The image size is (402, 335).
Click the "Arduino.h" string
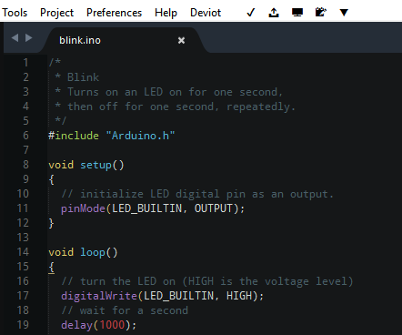[x=141, y=136]
